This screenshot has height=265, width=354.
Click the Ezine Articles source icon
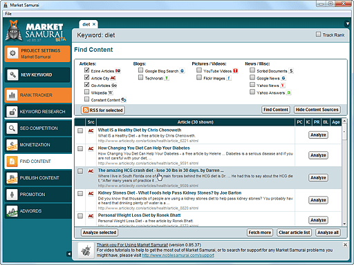pos(118,71)
